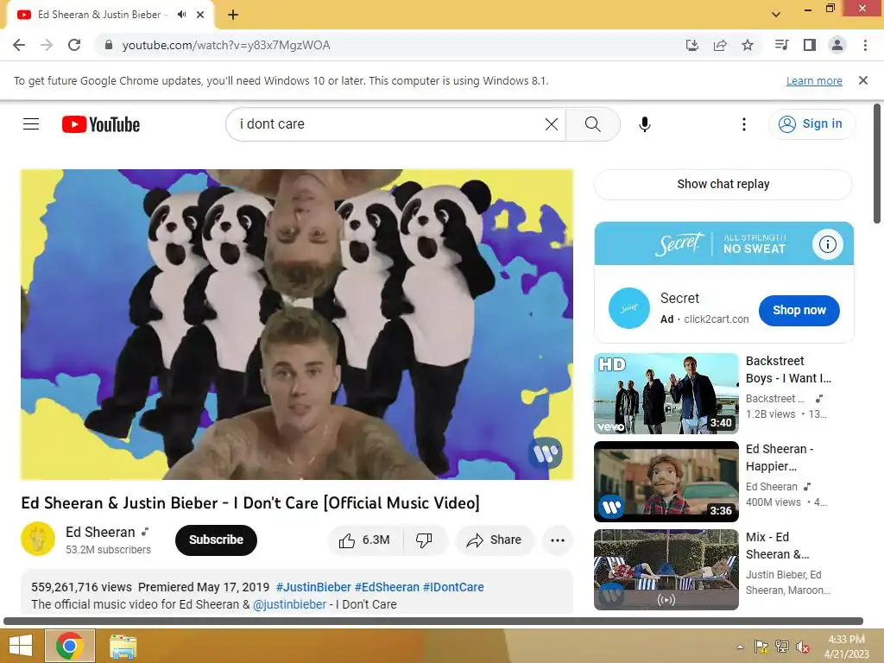Open #EdSheeran hashtag link
Image resolution: width=884 pixels, height=663 pixels.
pos(387,587)
